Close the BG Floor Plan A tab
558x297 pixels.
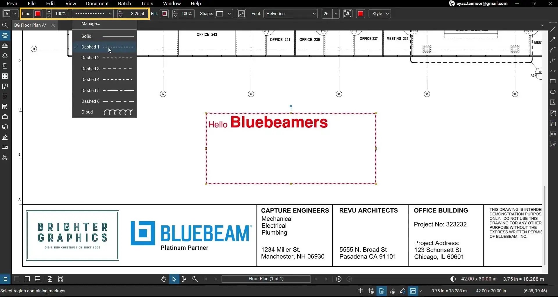[x=53, y=25]
